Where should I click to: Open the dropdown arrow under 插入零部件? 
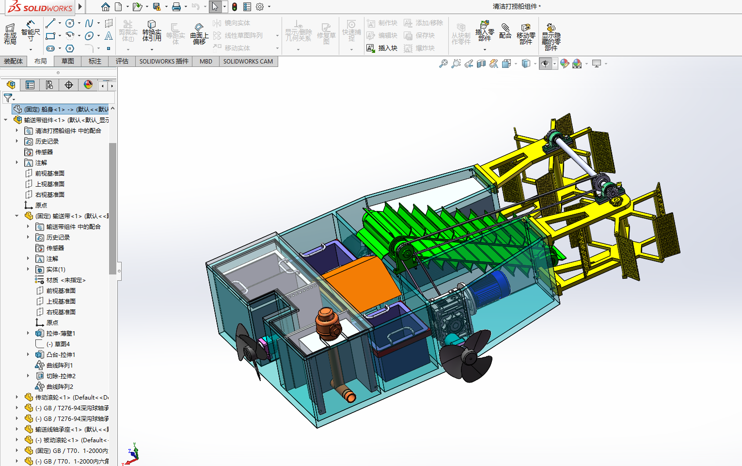click(485, 49)
